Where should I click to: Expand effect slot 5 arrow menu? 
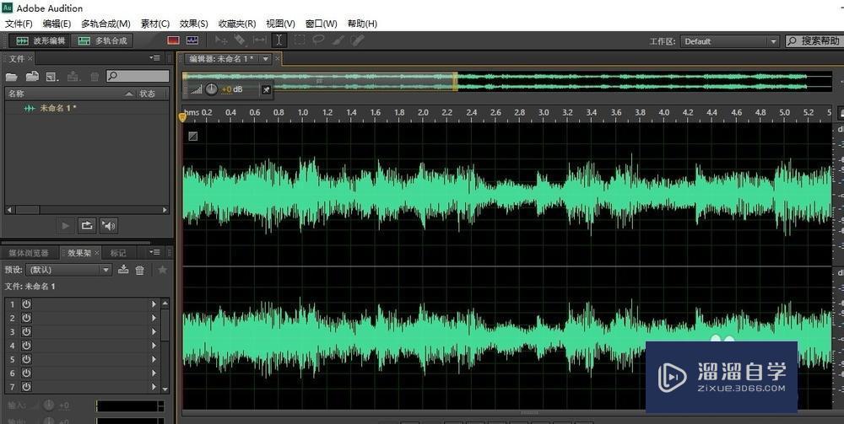coord(154,359)
